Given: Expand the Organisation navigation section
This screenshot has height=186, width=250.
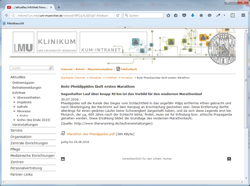Looking at the screenshot, I should click(21, 137).
